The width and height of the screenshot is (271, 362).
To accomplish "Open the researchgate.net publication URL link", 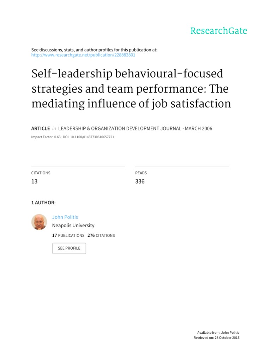I will (83, 55).
